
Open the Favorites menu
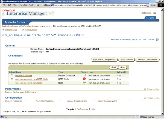(23, 5)
